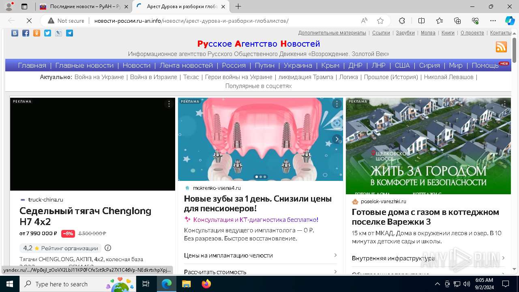
Task: Open 'Война на Украине' trending link
Action: pyautogui.click(x=99, y=77)
